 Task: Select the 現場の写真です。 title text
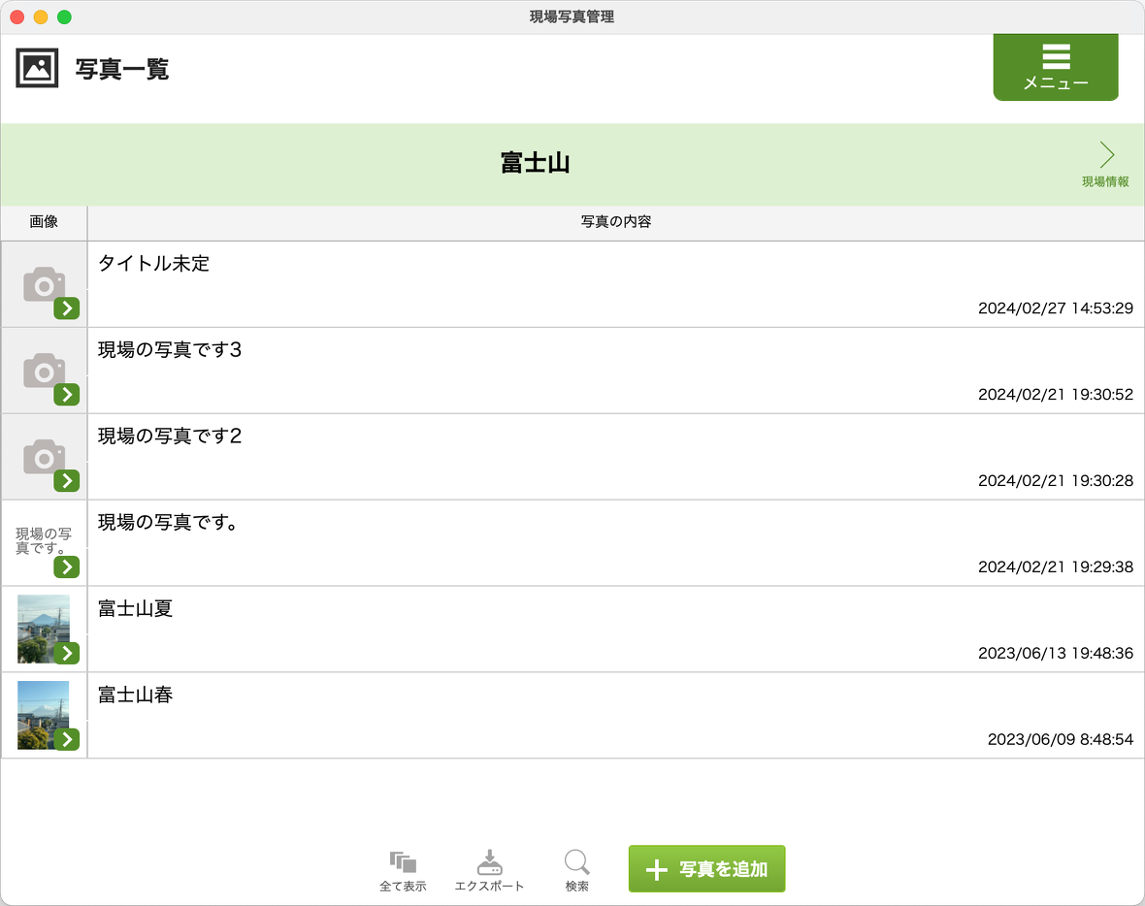coord(168,523)
